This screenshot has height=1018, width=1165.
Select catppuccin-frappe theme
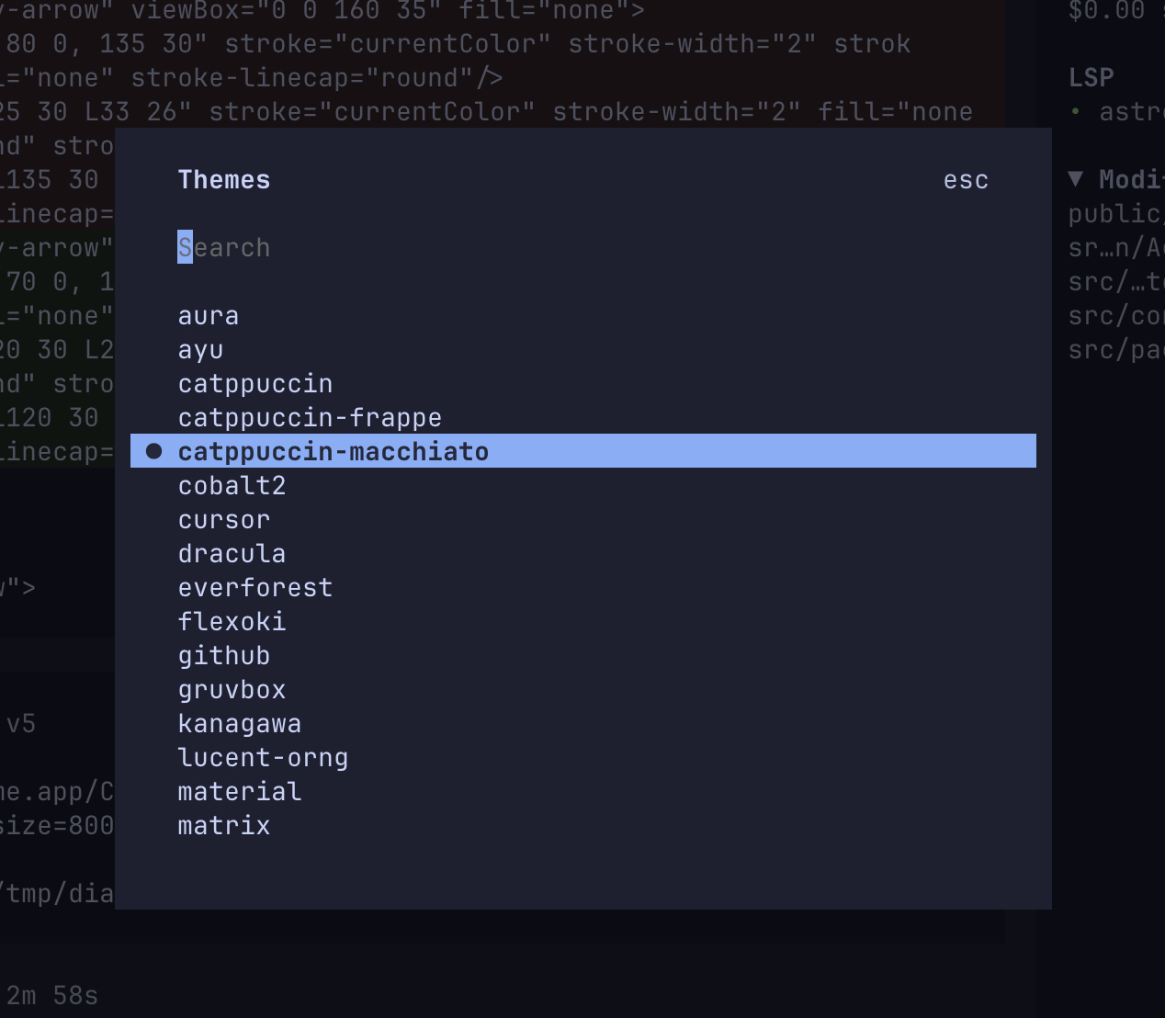310,418
